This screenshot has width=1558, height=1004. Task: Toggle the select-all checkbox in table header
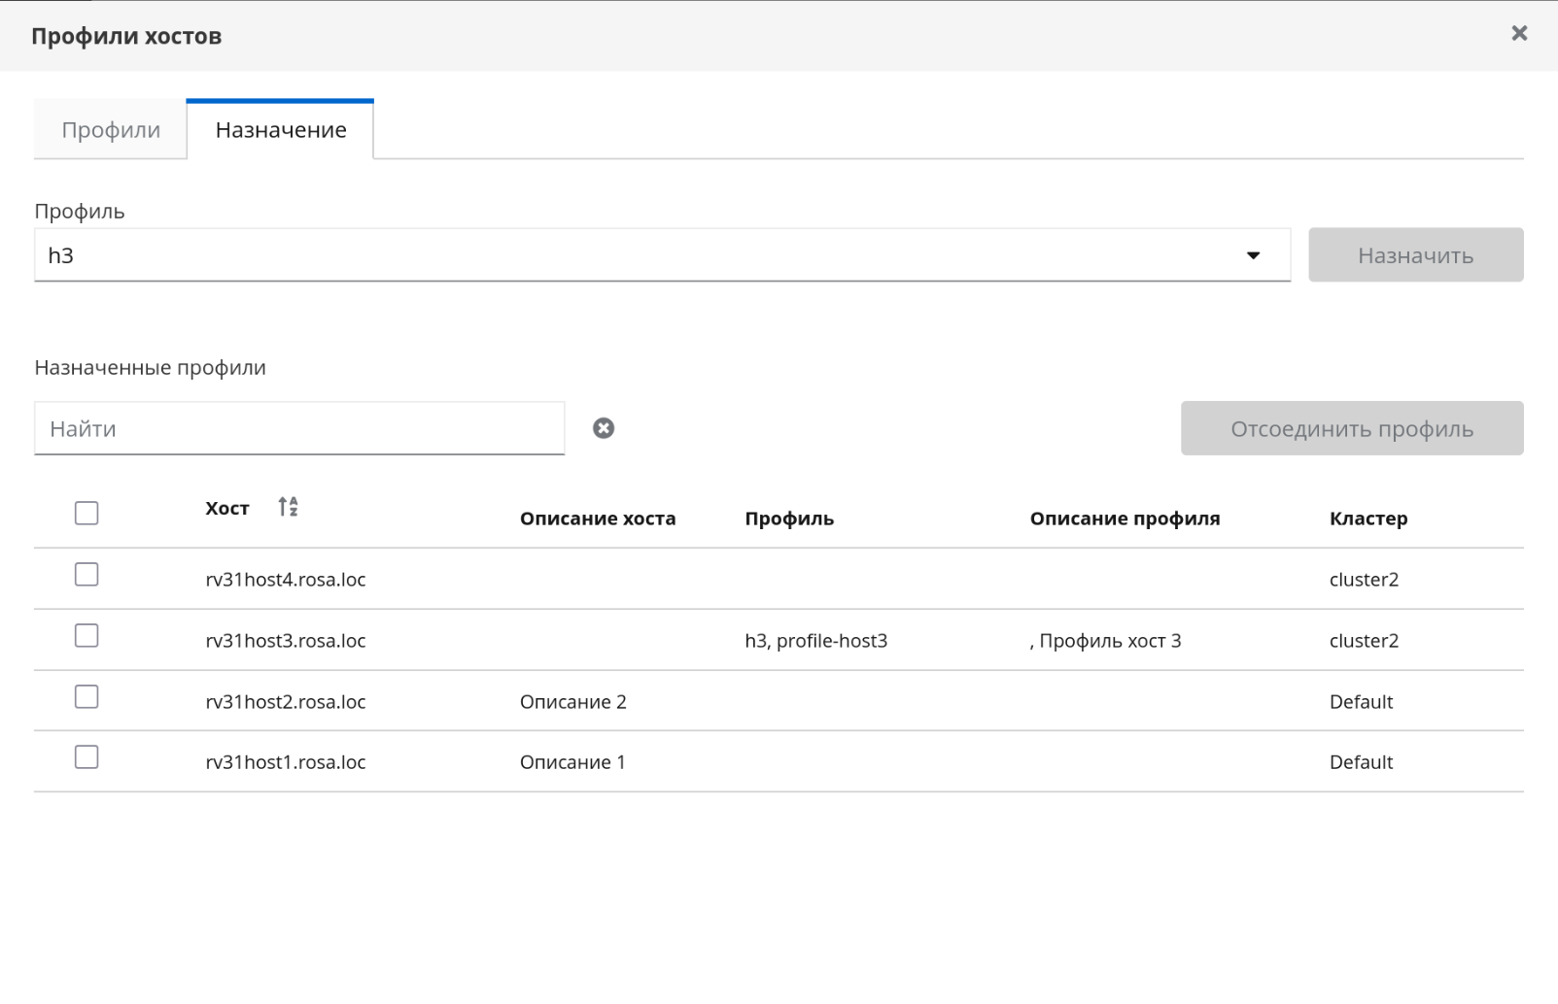[87, 513]
